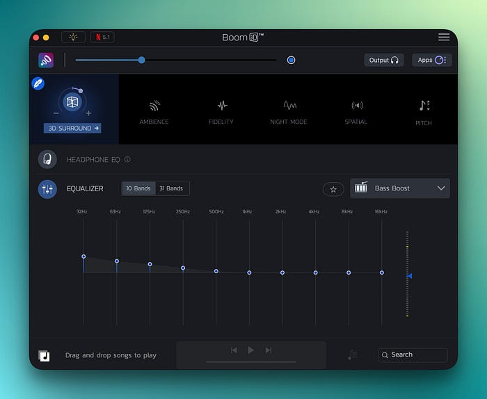Click the 2kHz band slider handle
The width and height of the screenshot is (487, 399).
click(282, 272)
